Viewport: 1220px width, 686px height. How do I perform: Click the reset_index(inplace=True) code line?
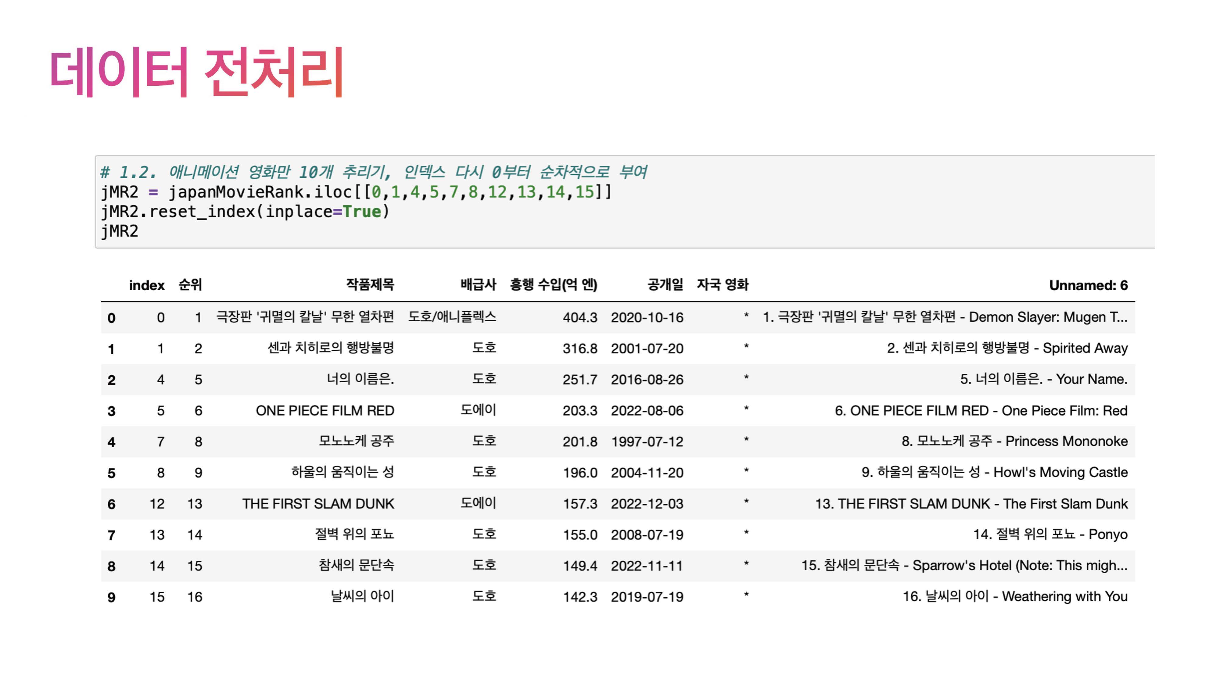point(245,212)
